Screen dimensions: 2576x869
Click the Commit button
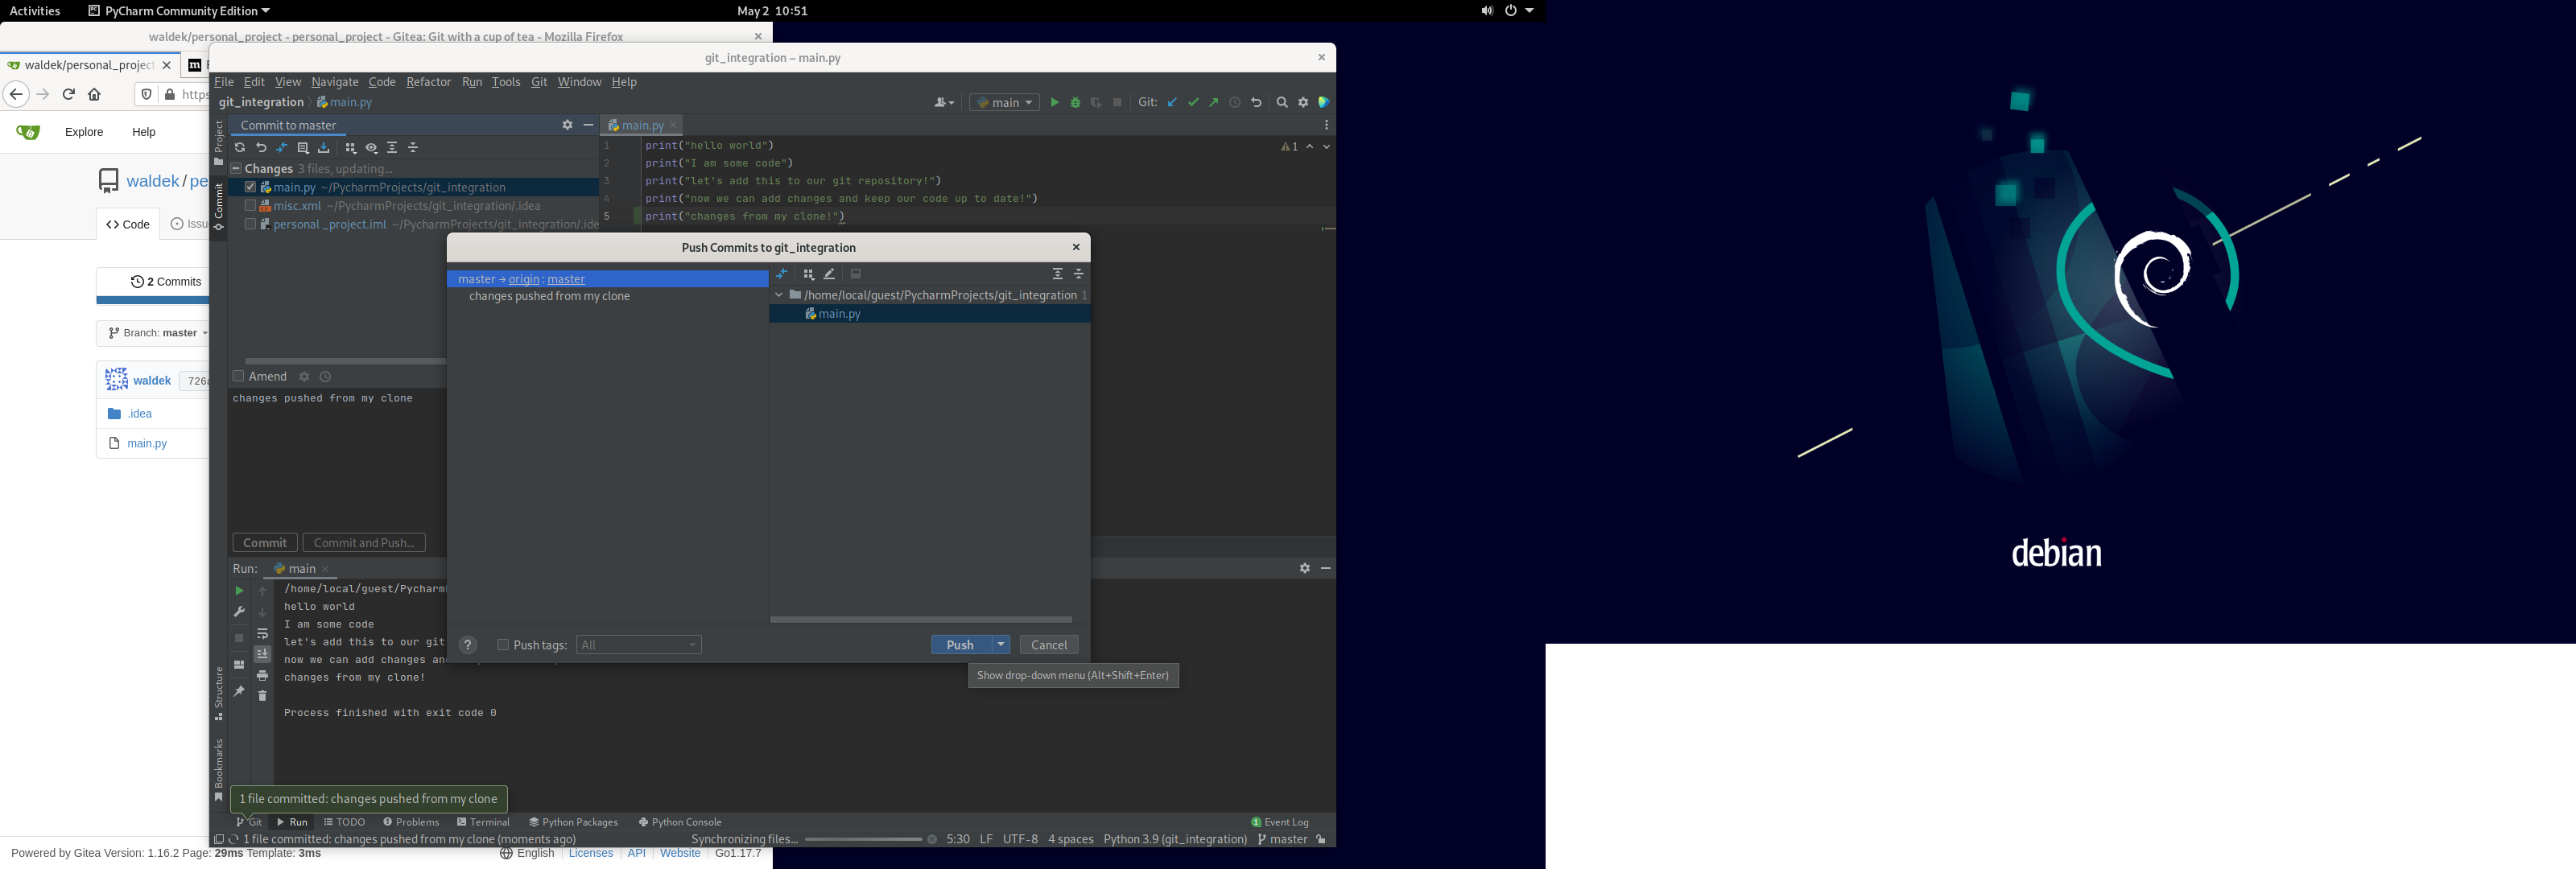point(265,543)
